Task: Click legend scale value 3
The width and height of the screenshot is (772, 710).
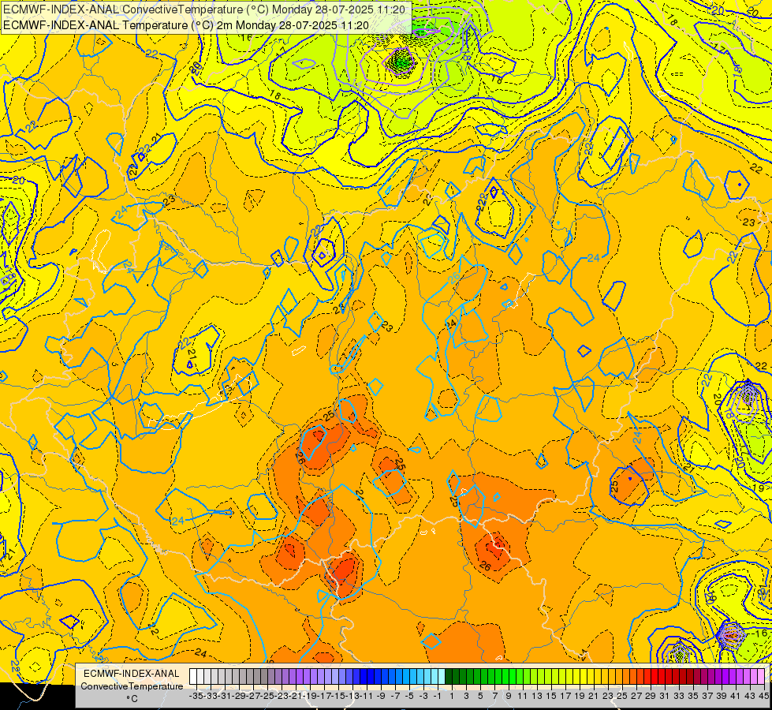Action: click(466, 696)
